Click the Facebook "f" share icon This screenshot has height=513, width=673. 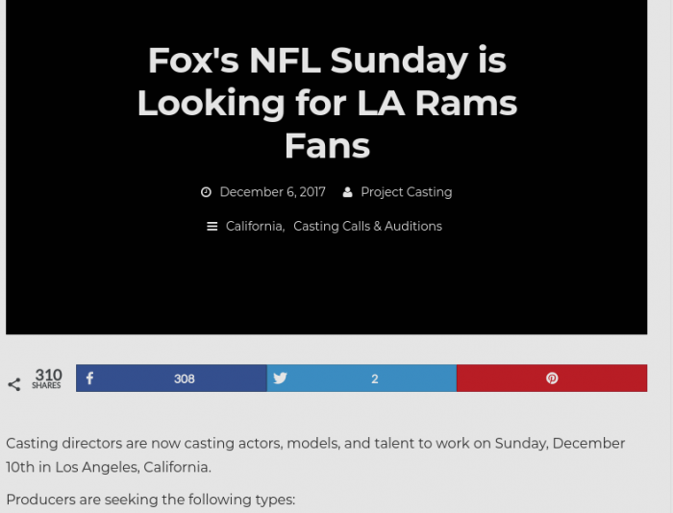[89, 379]
